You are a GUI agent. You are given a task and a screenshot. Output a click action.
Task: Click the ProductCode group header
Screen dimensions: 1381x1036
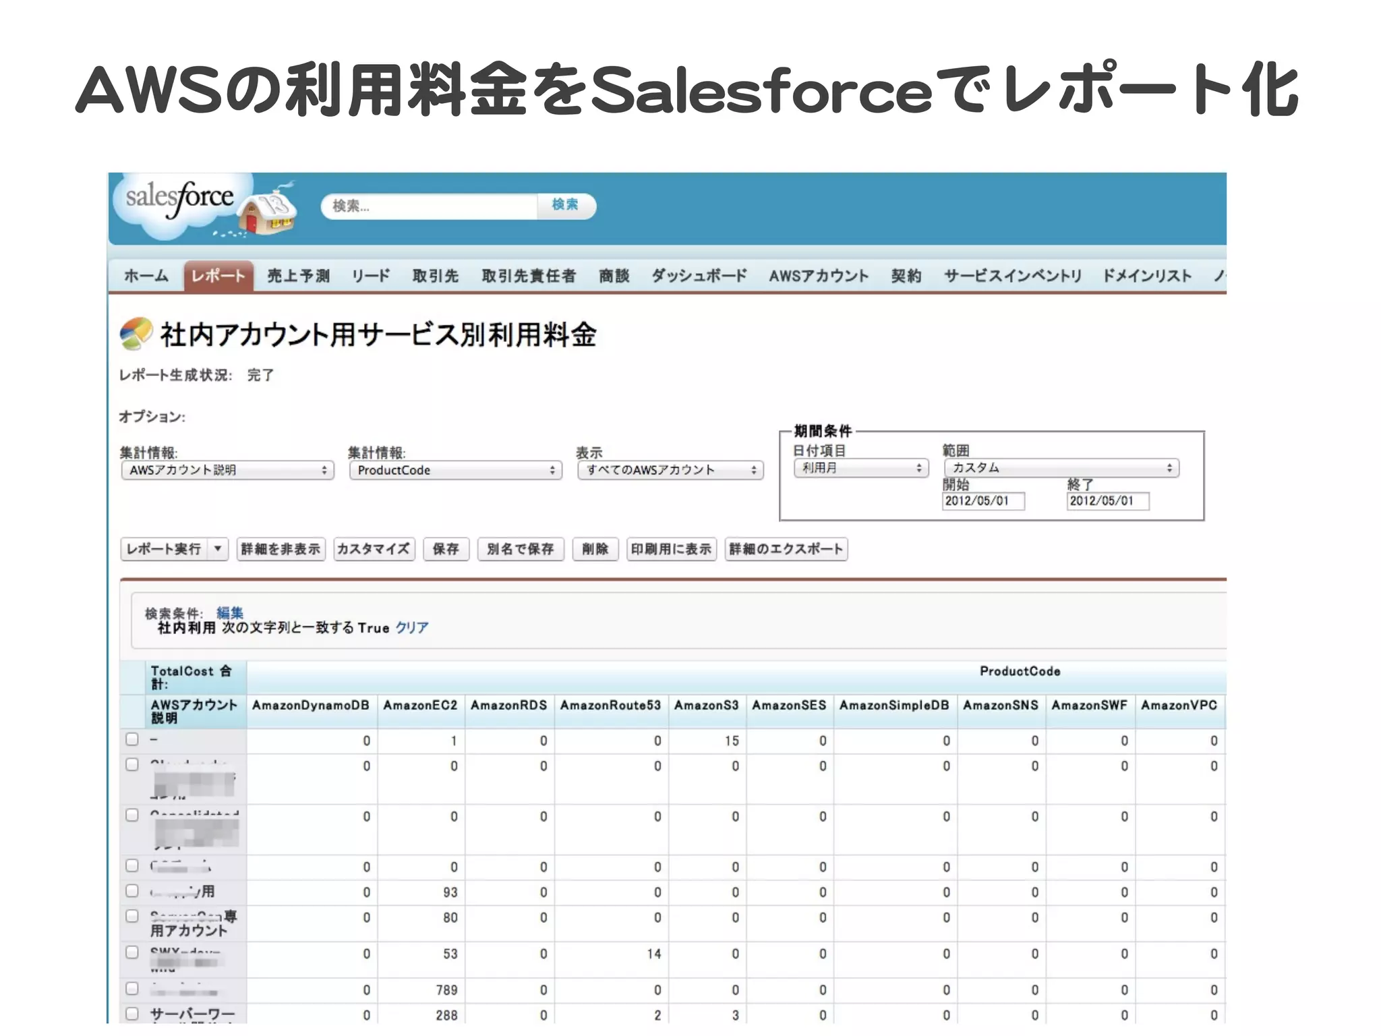[1020, 672]
